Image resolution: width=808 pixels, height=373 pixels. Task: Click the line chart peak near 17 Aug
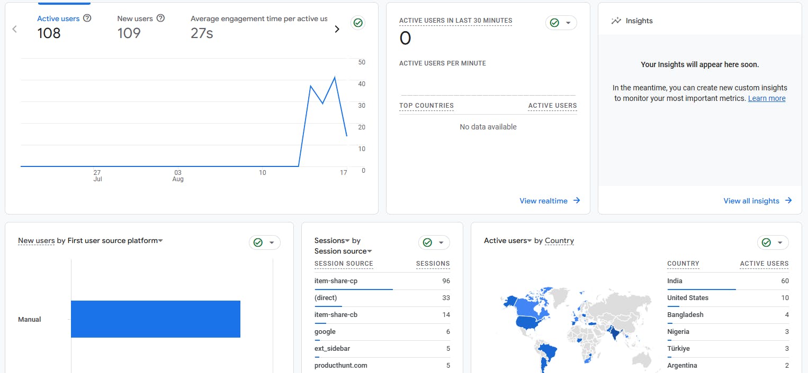(335, 78)
